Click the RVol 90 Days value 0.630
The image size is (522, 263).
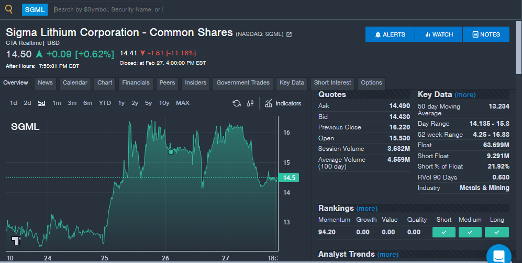[501, 177]
